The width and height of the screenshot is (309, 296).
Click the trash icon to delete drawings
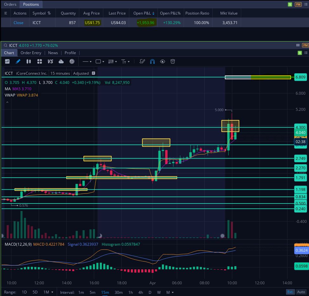point(173,62)
